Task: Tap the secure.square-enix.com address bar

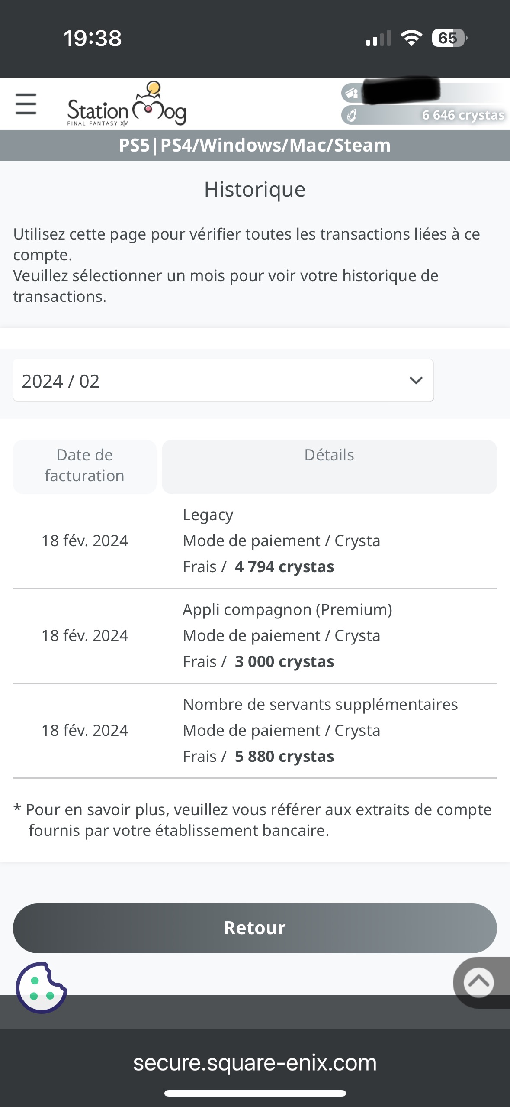Action: pyautogui.click(x=255, y=1063)
